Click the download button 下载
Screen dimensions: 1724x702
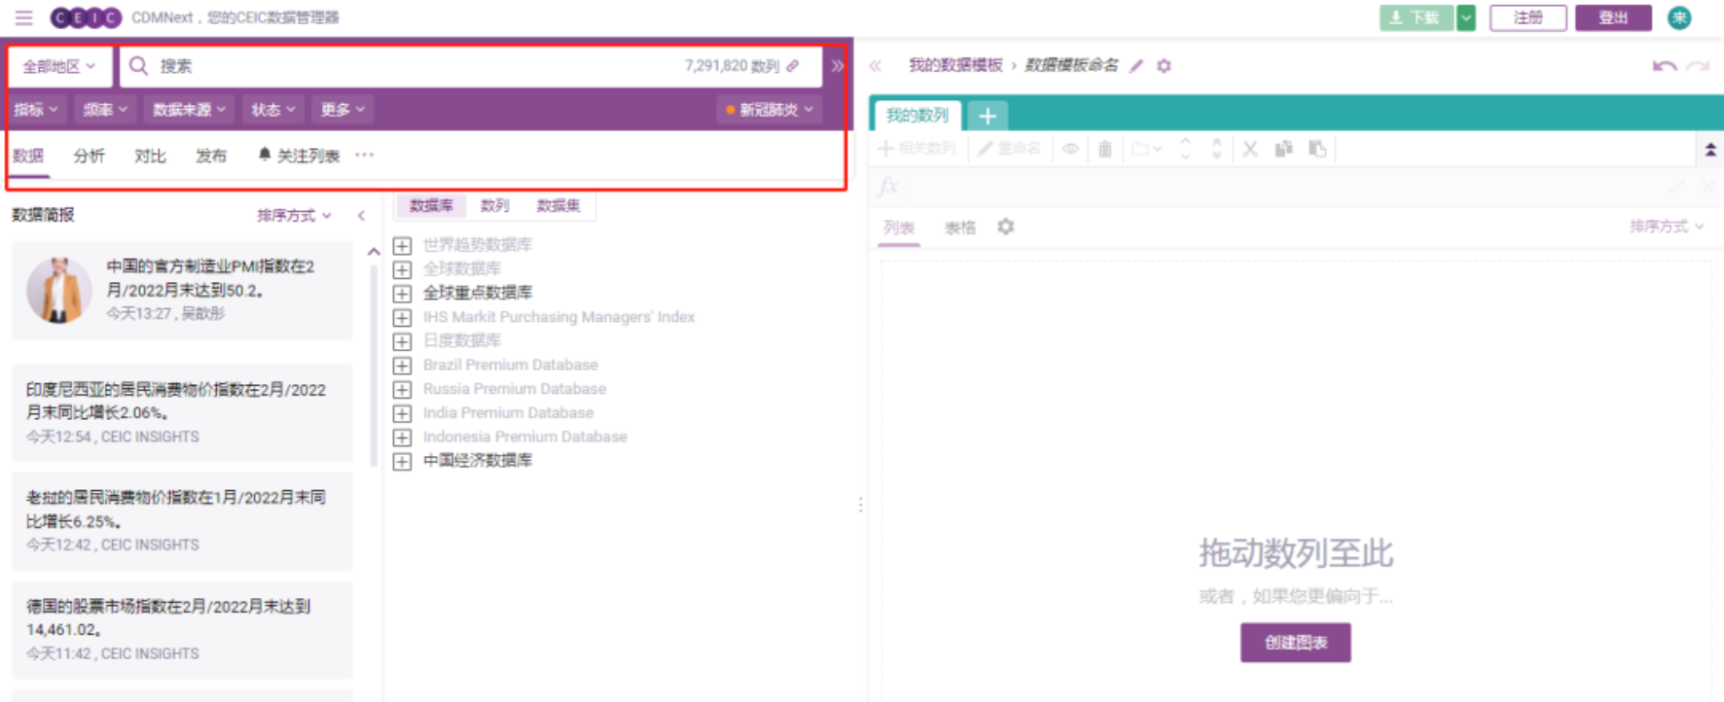(1416, 18)
